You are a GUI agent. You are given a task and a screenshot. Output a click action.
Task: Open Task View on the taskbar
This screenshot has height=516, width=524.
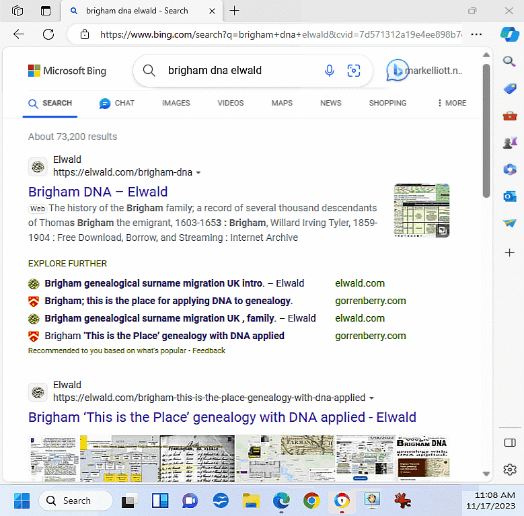point(129,501)
